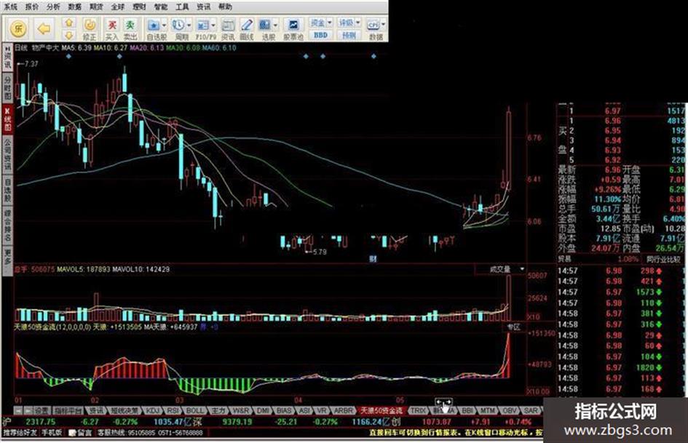Click the 预测 forecast toolbar button

pos(349,35)
